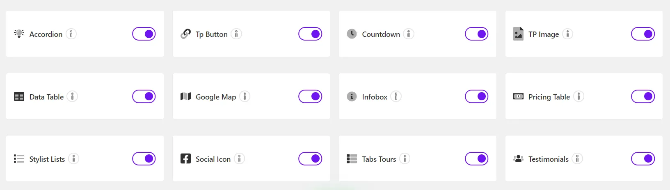The width and height of the screenshot is (670, 190).
Task: Turn off the Tp Button toggle
Action: [x=310, y=34]
